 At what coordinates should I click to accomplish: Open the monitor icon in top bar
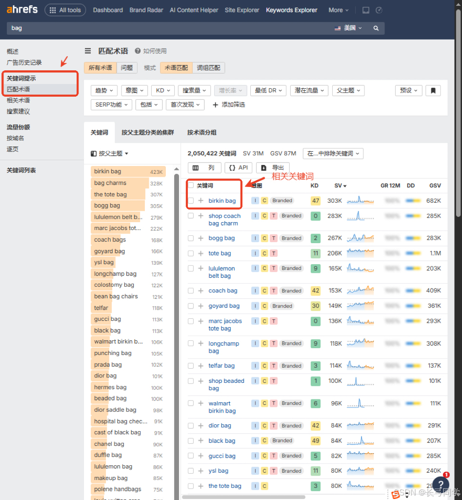366,10
